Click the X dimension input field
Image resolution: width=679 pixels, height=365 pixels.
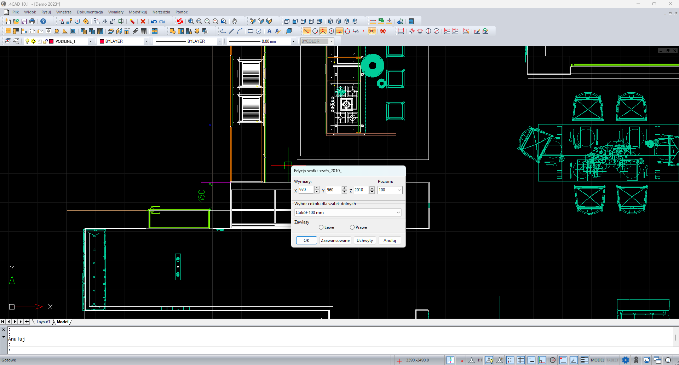pos(306,190)
